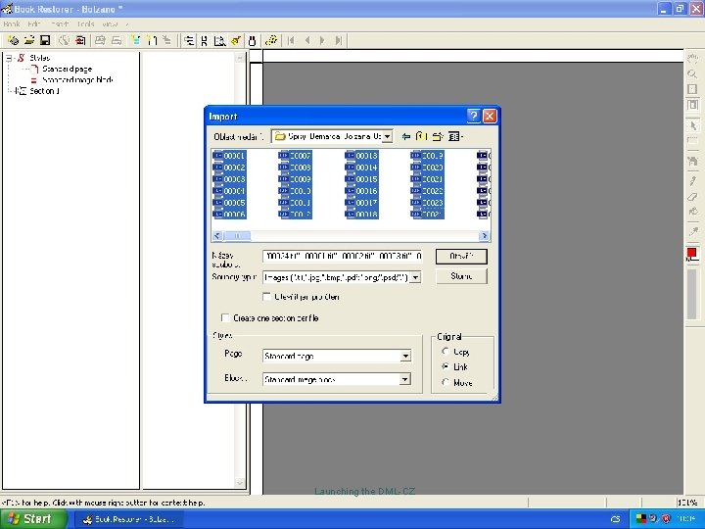Viewport: 705px width, 529px height.
Task: Click the Storno cancel button
Action: pyautogui.click(x=461, y=276)
